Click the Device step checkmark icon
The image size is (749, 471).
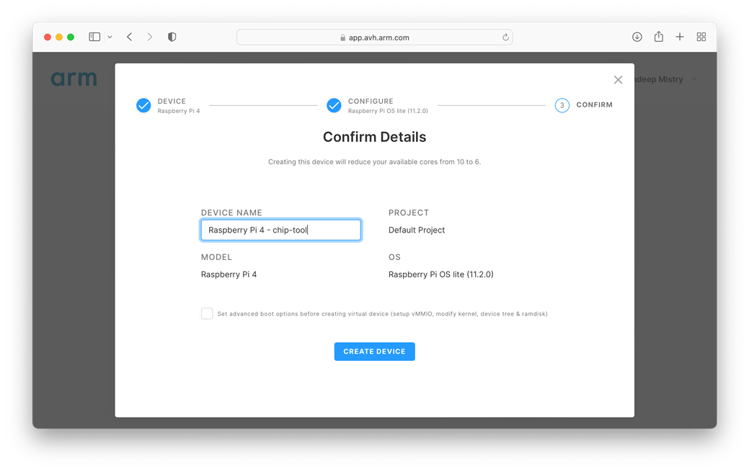coord(143,105)
